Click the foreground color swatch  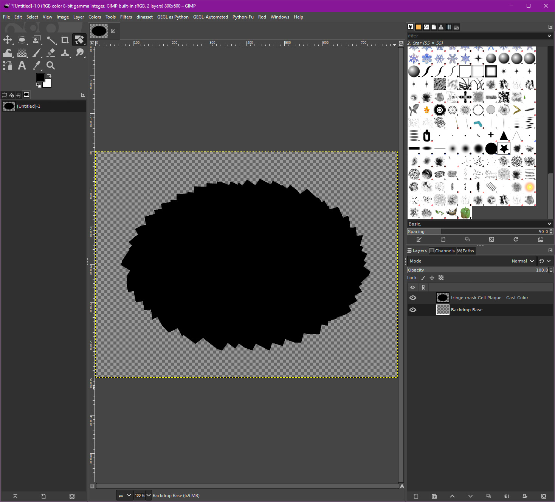[x=40, y=77]
